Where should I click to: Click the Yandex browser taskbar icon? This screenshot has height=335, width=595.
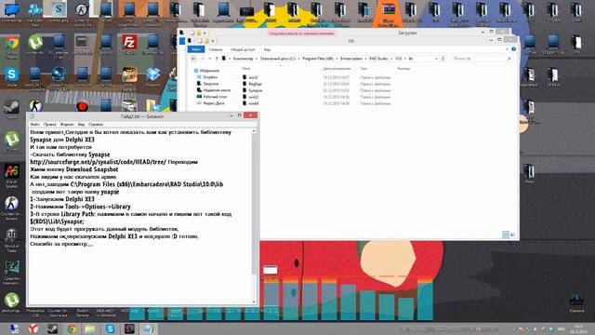(33, 328)
